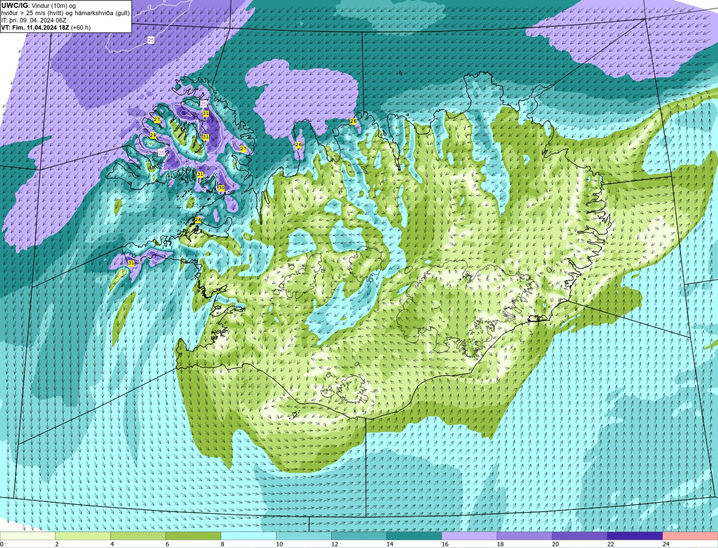This screenshot has width=718, height=548.
Task: Click the legend scale value "0"
Action: (2, 544)
